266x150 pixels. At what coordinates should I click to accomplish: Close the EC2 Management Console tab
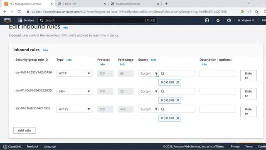coord(52,4)
